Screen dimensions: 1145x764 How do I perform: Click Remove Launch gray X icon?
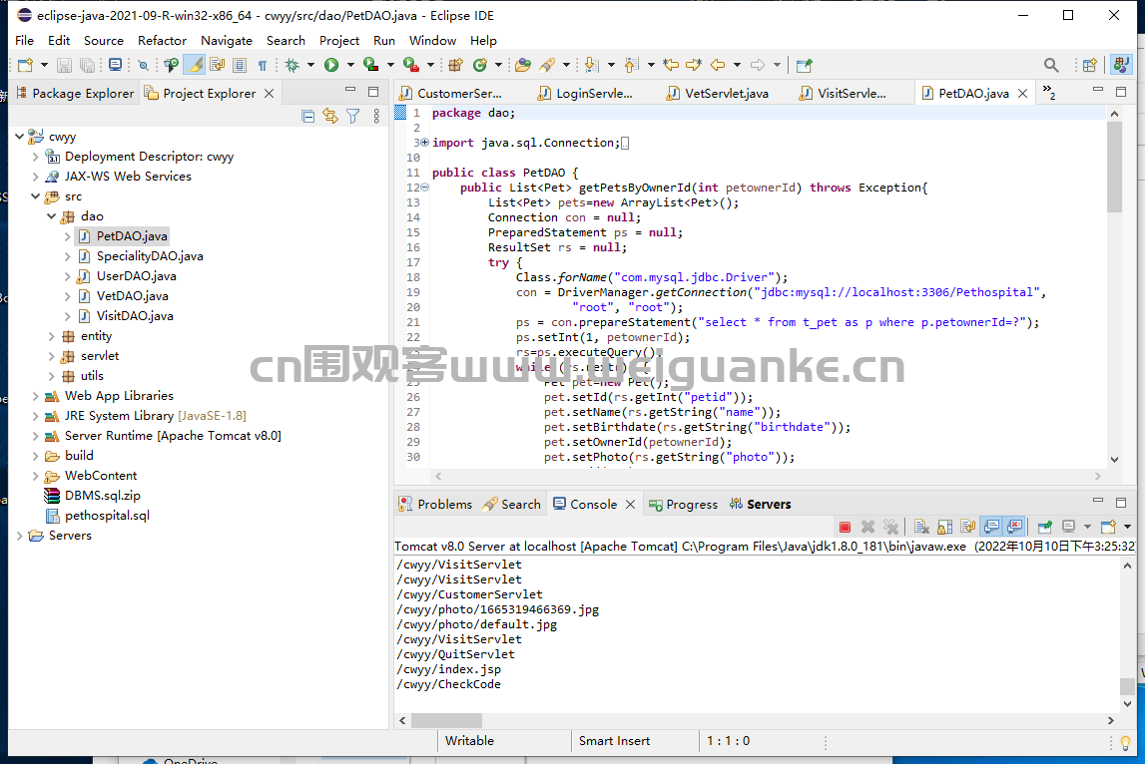point(867,527)
